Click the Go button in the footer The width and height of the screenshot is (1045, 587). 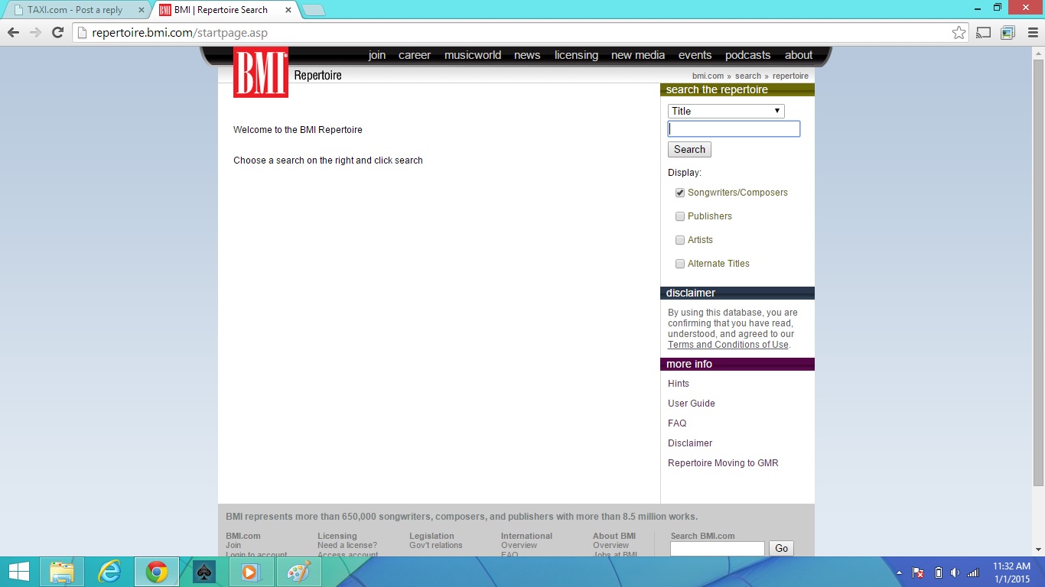(x=781, y=548)
